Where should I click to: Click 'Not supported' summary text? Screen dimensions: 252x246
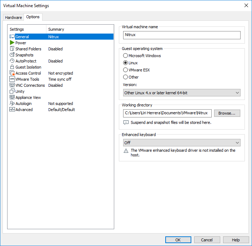click(61, 104)
